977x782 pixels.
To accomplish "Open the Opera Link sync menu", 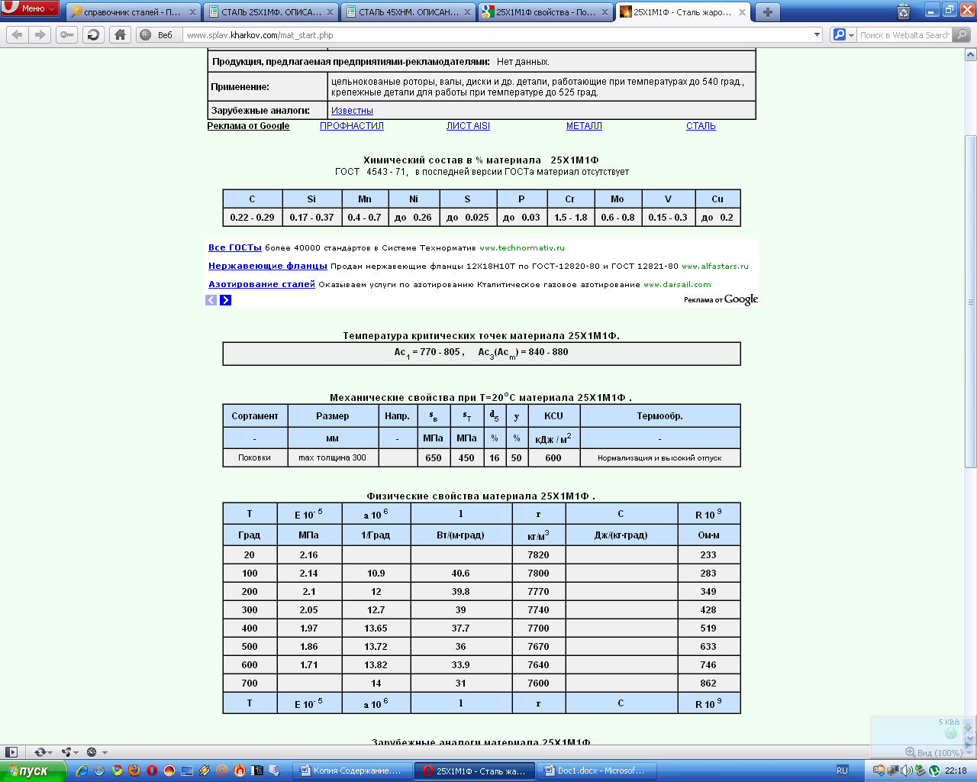I will [x=44, y=752].
